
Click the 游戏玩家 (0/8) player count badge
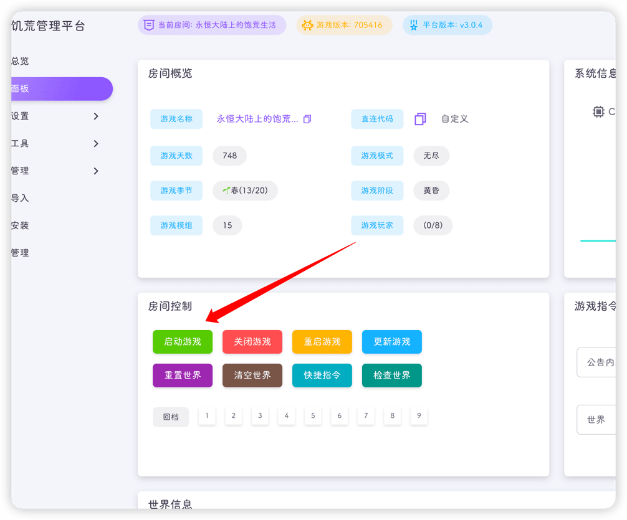pyautogui.click(x=433, y=225)
